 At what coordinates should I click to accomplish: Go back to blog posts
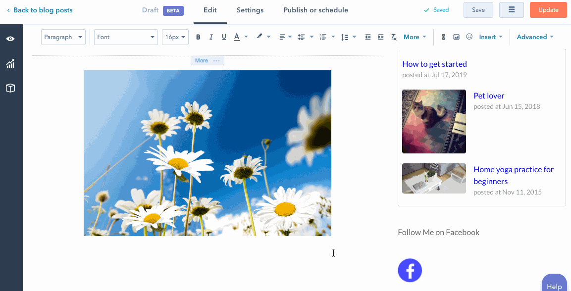pyautogui.click(x=40, y=10)
